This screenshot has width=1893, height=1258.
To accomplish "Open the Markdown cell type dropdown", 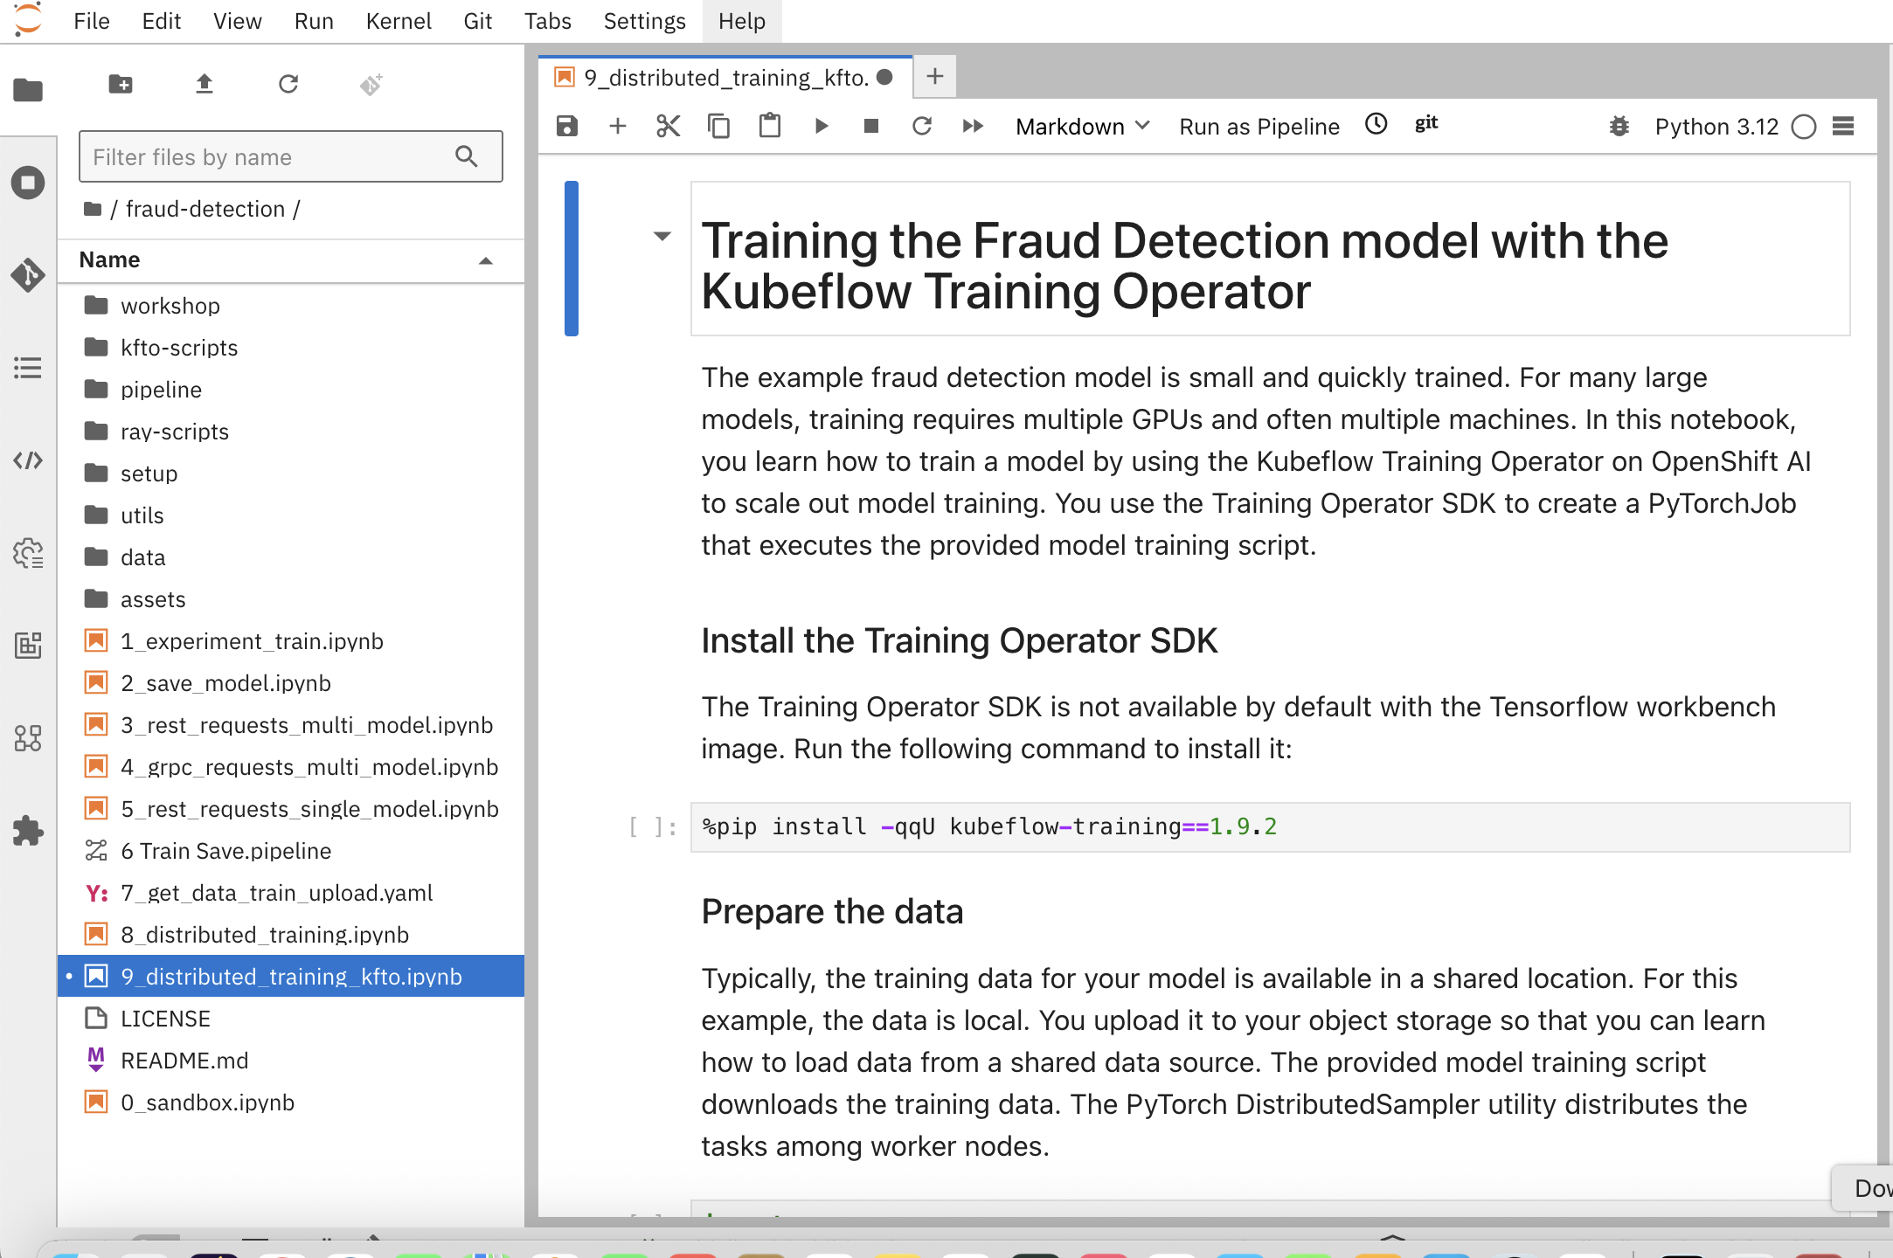I will coord(1082,127).
